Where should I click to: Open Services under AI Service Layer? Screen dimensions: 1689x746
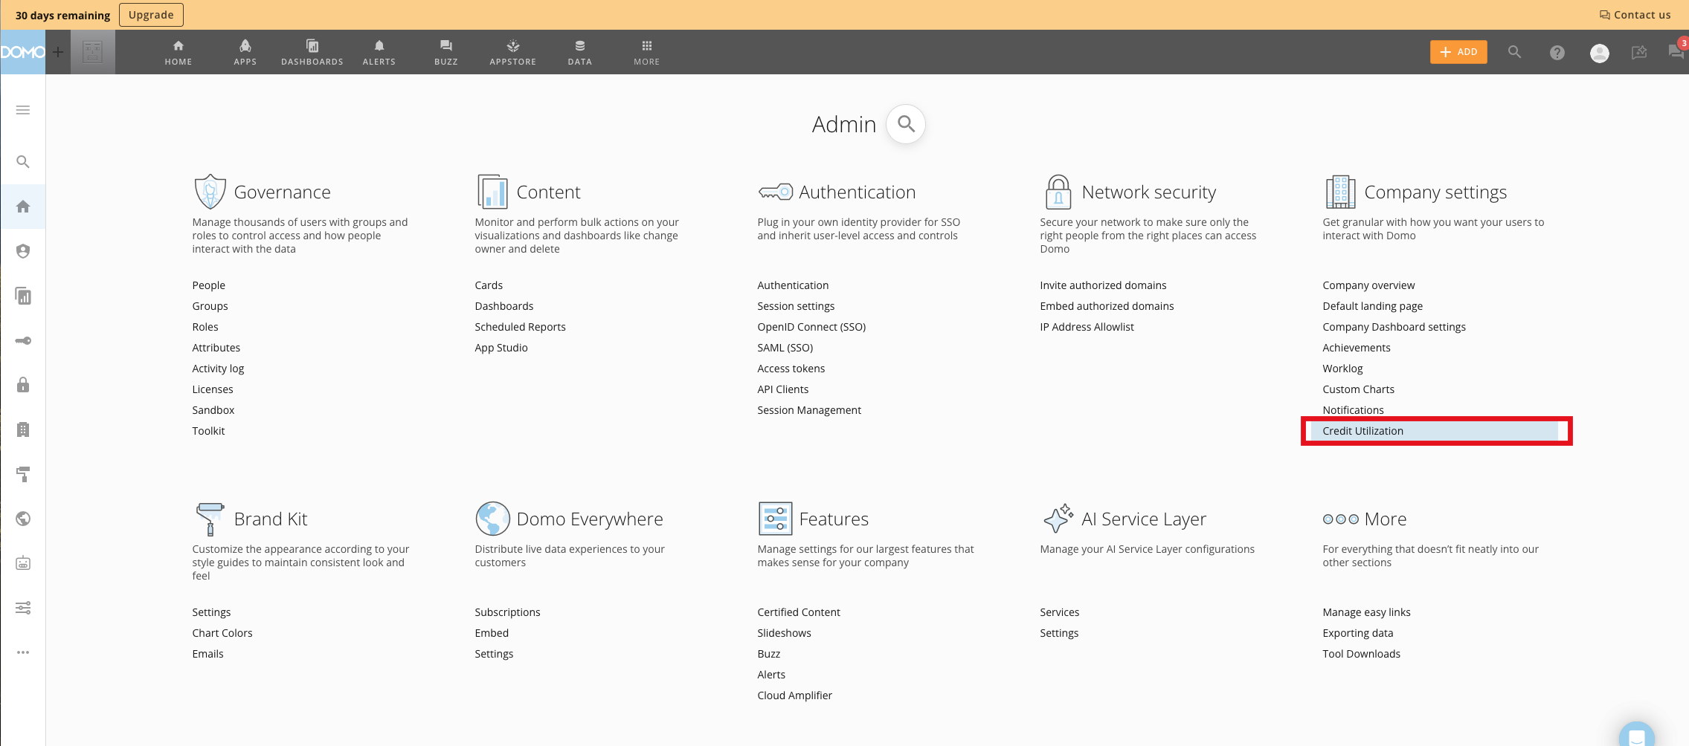[x=1060, y=612]
